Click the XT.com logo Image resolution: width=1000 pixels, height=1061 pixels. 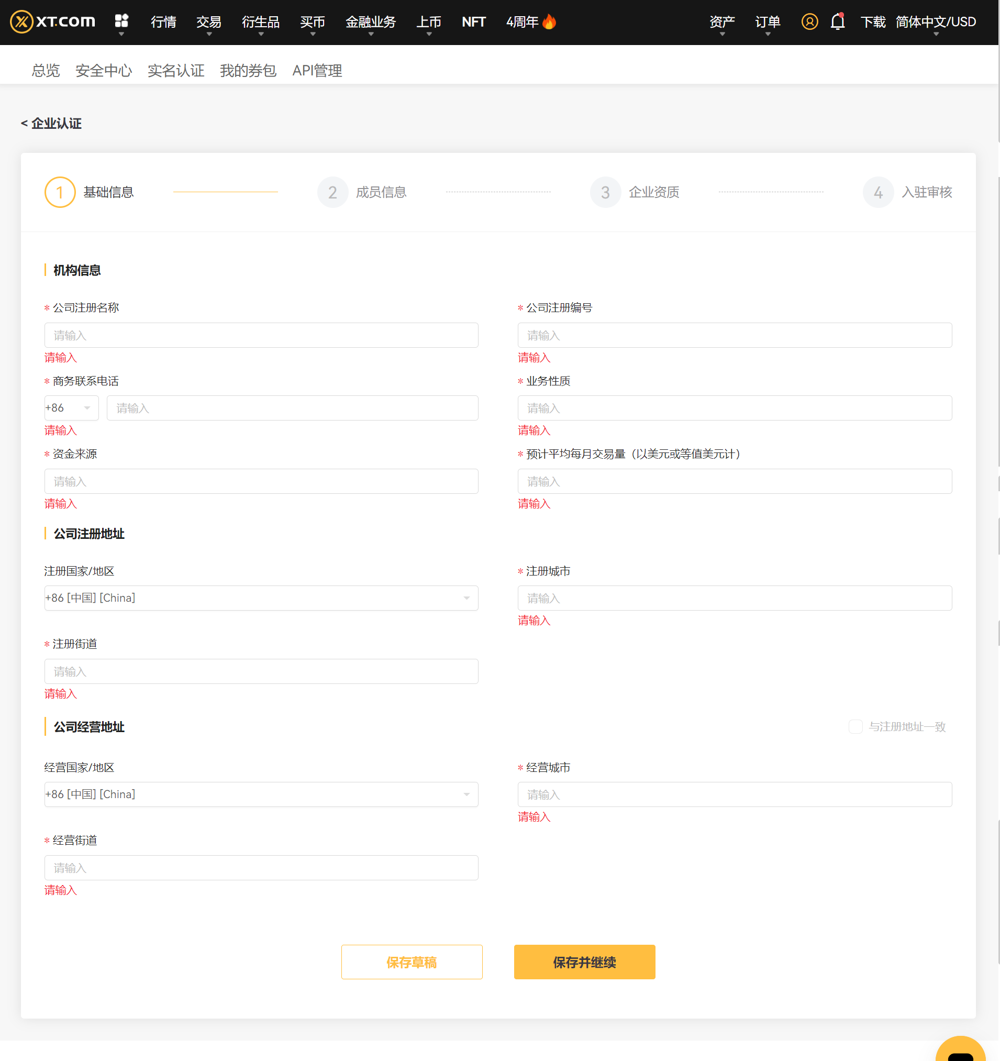coord(52,22)
